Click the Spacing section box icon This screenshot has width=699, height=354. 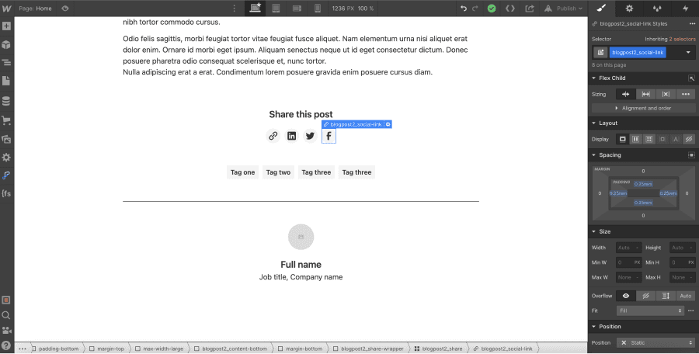coord(691,155)
